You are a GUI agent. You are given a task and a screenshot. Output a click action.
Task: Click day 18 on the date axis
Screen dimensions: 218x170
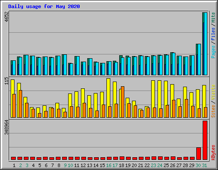121,165
